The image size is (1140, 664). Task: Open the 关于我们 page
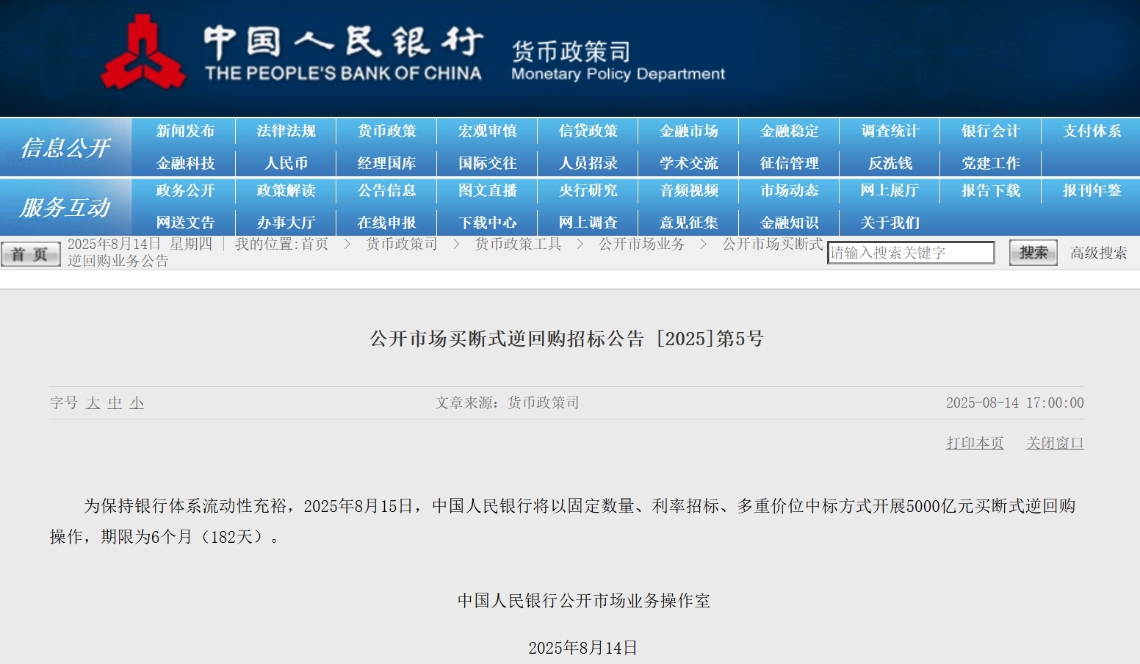coord(890,223)
